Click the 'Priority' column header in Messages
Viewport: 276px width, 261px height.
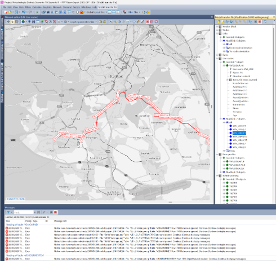[28, 221]
